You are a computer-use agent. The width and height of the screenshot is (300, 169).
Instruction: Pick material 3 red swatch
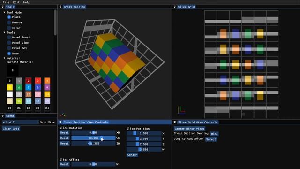tap(37, 81)
